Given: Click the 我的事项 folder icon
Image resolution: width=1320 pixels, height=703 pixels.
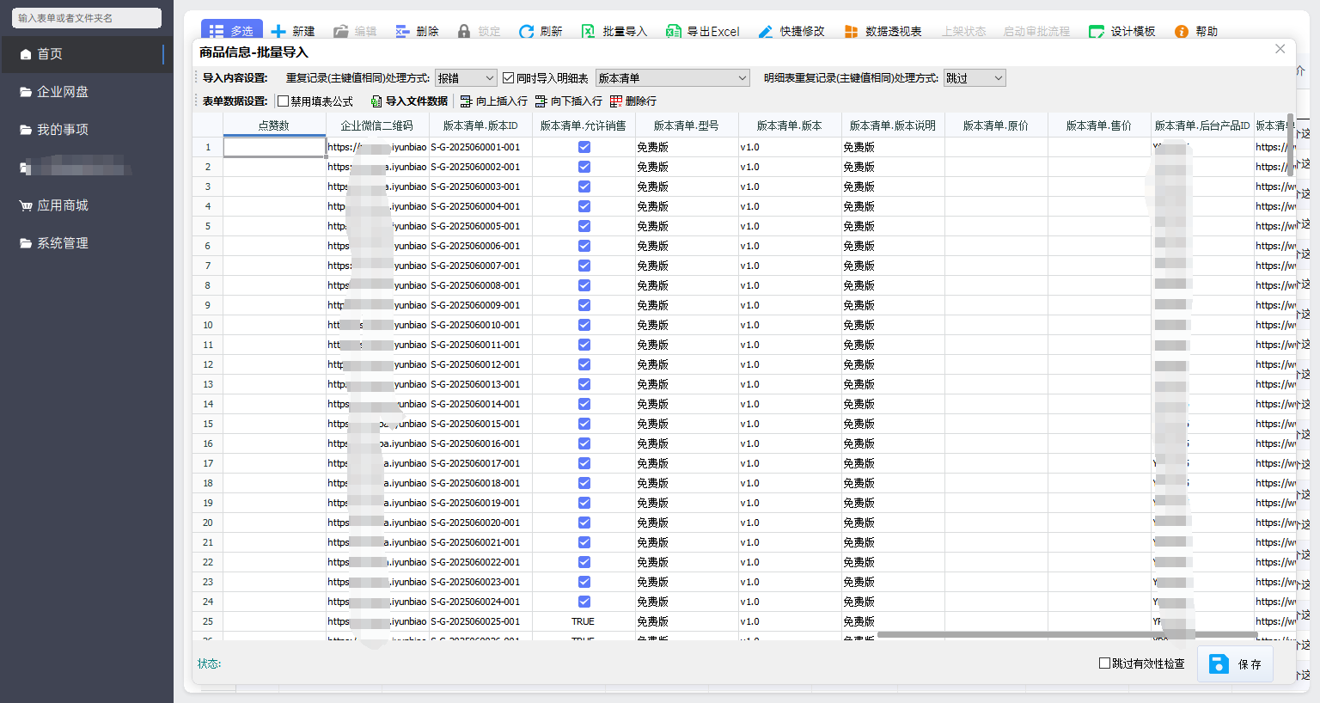Looking at the screenshot, I should pos(26,130).
